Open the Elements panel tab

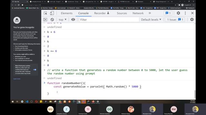tap(67, 13)
